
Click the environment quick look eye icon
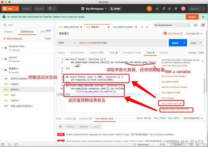(196, 25)
